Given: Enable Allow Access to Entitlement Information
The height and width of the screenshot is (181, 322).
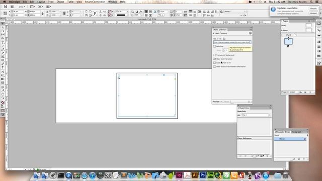Looking at the screenshot, I should coord(215,67).
